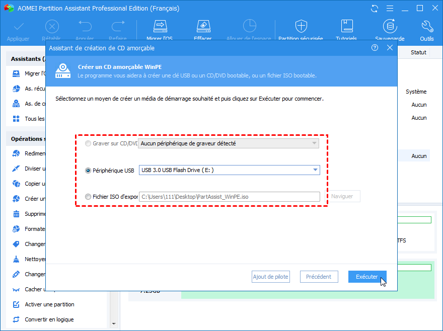This screenshot has height=331, width=443.
Task: Click the Supprimer trash sidebar icon
Action: (x=16, y=214)
